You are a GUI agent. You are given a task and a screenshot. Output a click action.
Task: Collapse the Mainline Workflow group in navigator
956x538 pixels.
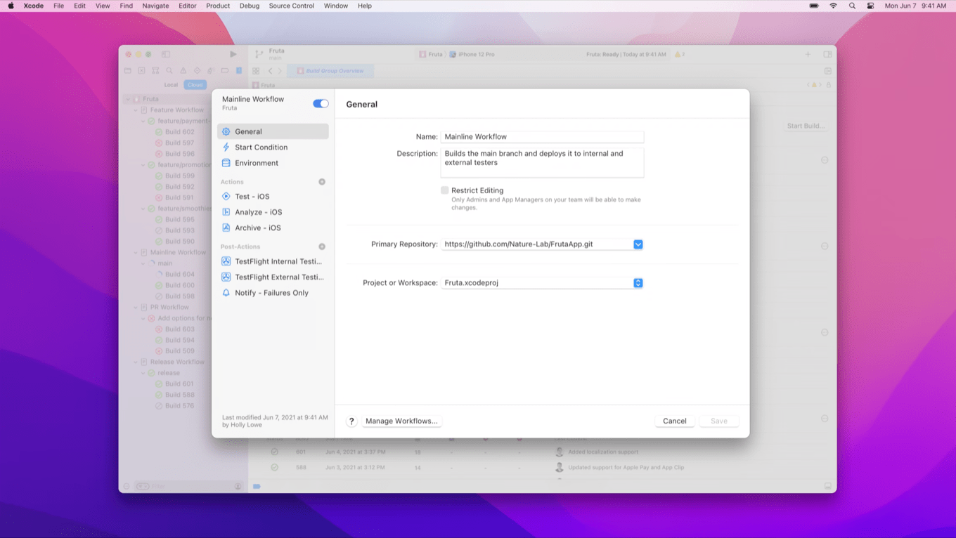tap(136, 252)
